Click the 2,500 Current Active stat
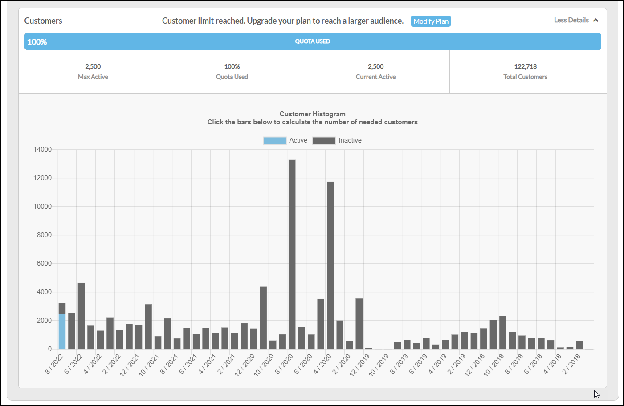The height and width of the screenshot is (406, 624). coord(376,71)
